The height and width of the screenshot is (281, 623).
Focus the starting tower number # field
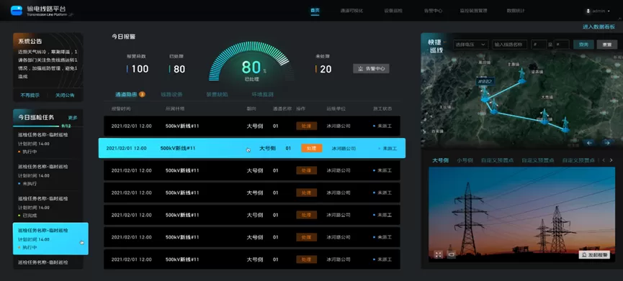539,45
